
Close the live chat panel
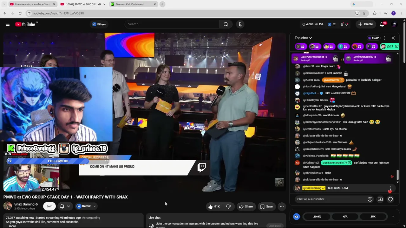click(x=393, y=38)
